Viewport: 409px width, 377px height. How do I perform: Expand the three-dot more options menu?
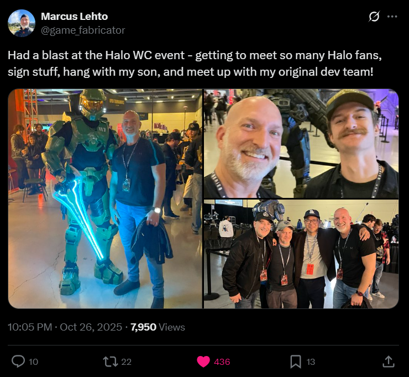392,17
